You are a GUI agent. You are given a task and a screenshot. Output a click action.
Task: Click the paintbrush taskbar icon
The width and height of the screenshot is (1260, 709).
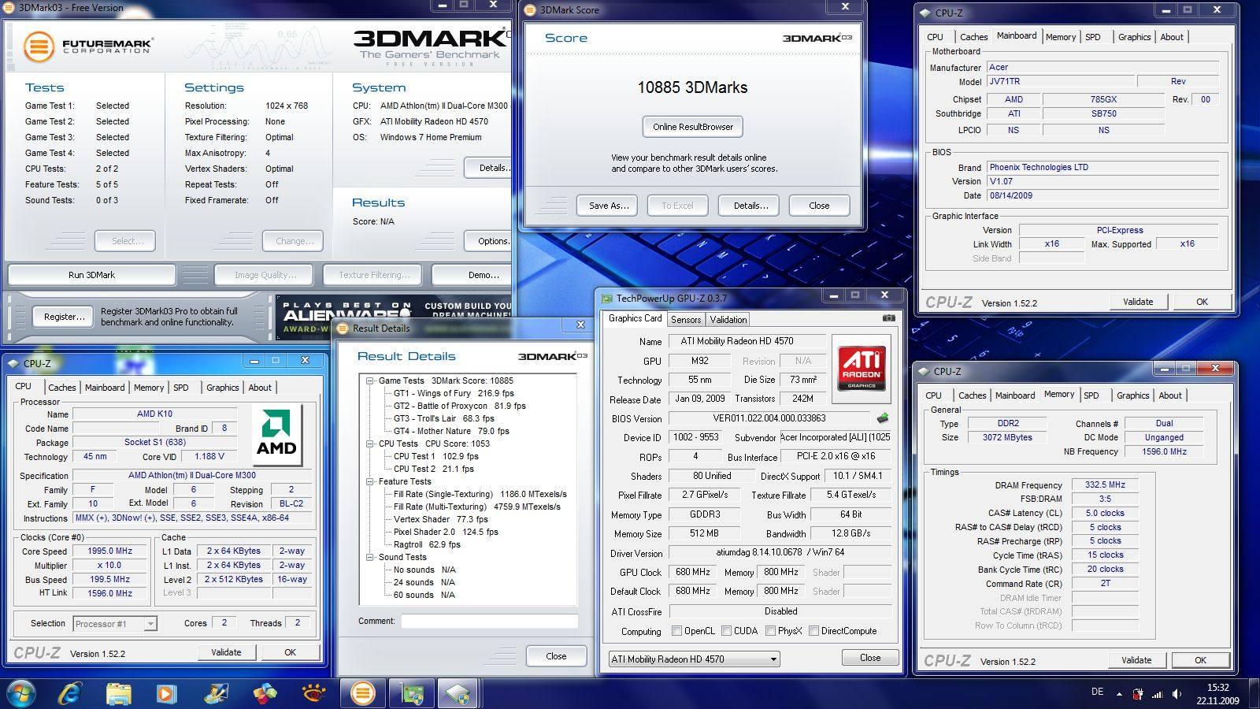point(216,693)
